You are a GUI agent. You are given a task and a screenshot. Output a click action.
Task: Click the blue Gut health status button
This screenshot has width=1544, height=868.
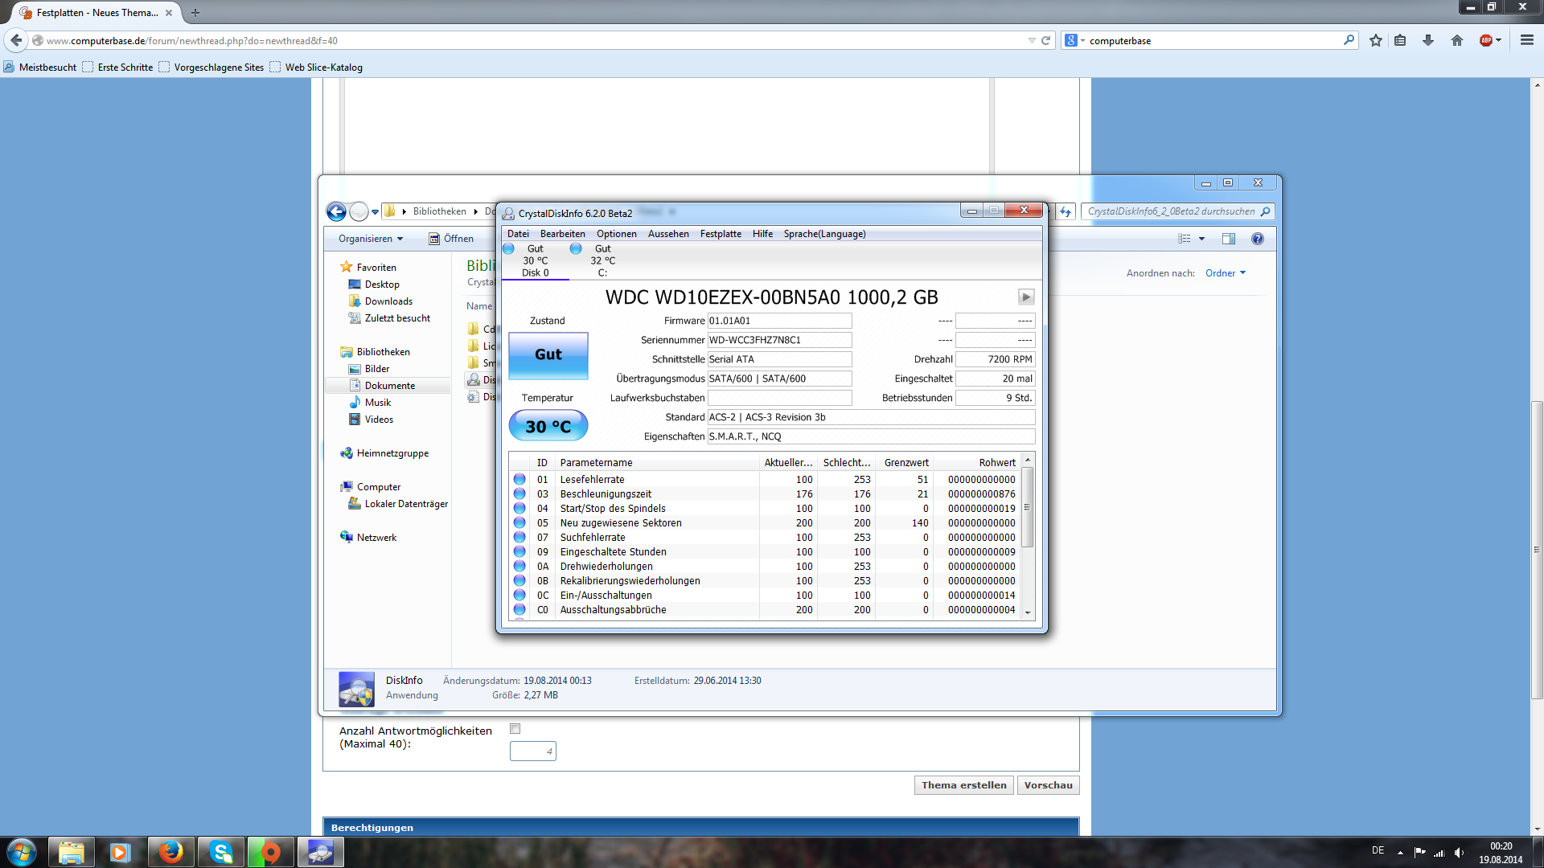(548, 354)
